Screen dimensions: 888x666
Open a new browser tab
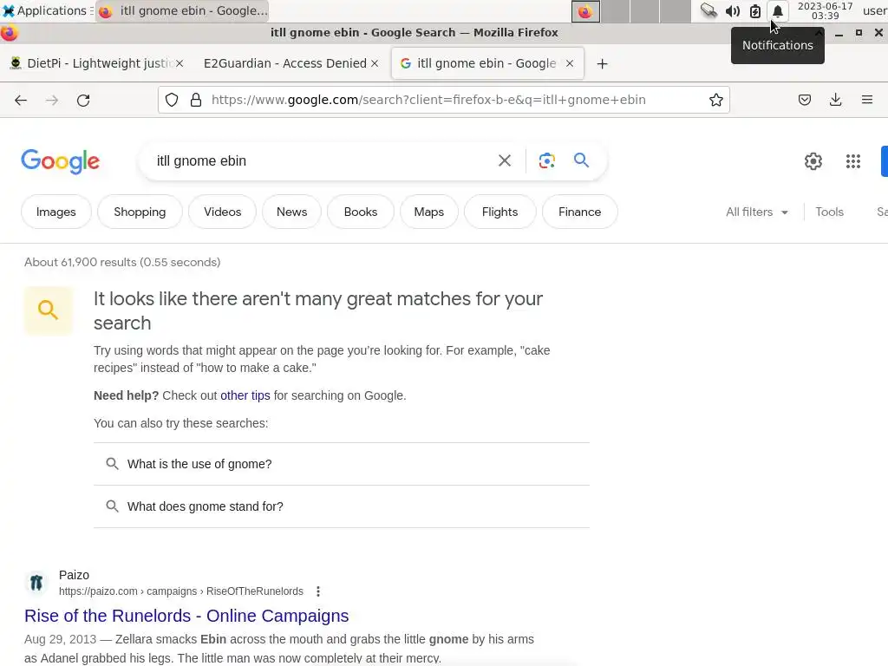click(x=602, y=64)
